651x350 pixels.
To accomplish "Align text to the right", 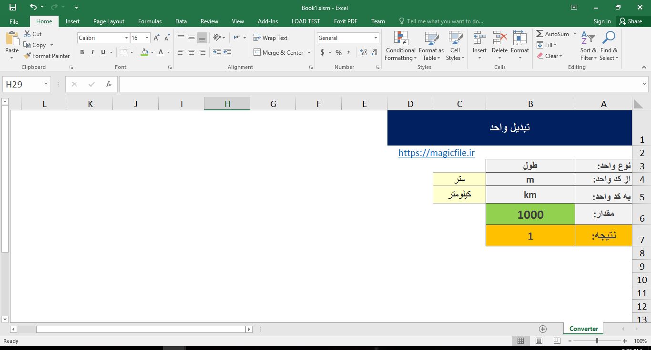I will click(x=202, y=52).
